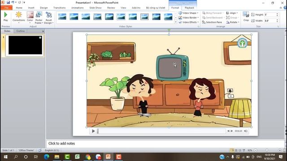Open Microsoft Edge from taskbar
This screenshot has height=161, width=287.
coord(47,157)
